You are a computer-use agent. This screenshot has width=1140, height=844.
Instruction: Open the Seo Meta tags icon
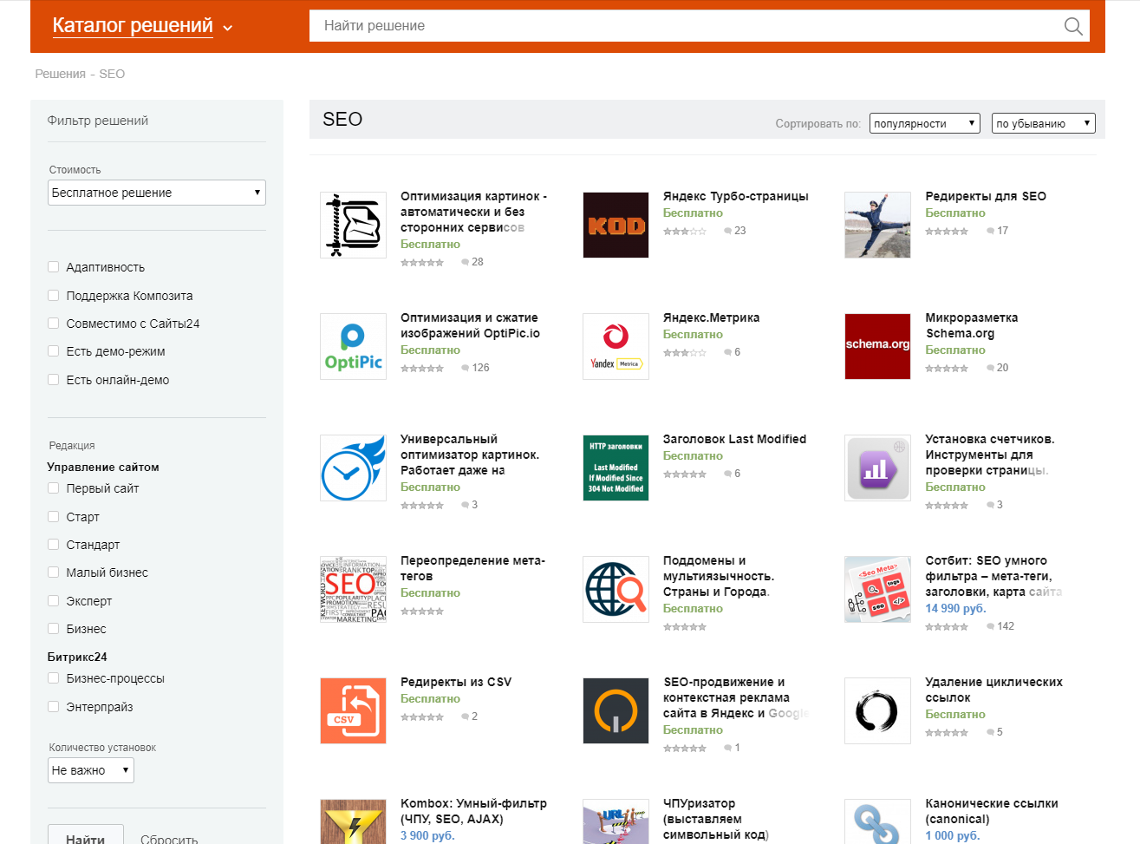pos(877,589)
